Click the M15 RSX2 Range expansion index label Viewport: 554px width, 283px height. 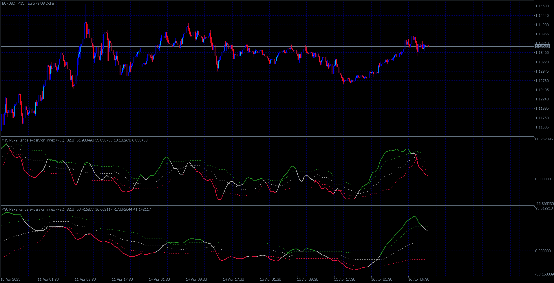[74, 140]
